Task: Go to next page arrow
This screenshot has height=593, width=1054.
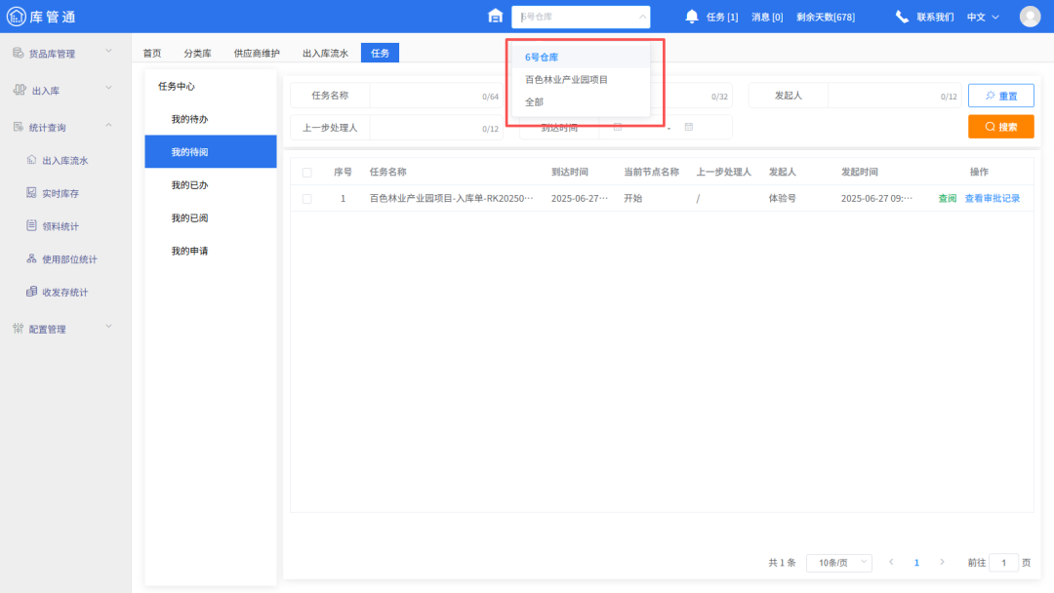Action: click(943, 562)
